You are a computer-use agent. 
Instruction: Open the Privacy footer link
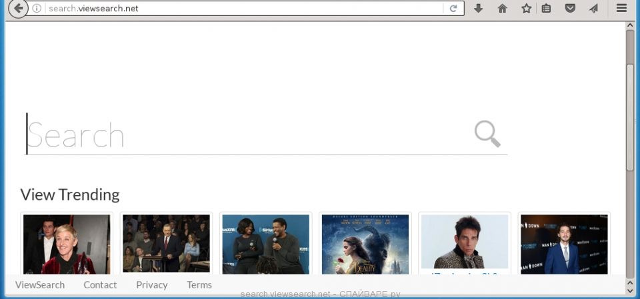click(x=152, y=285)
